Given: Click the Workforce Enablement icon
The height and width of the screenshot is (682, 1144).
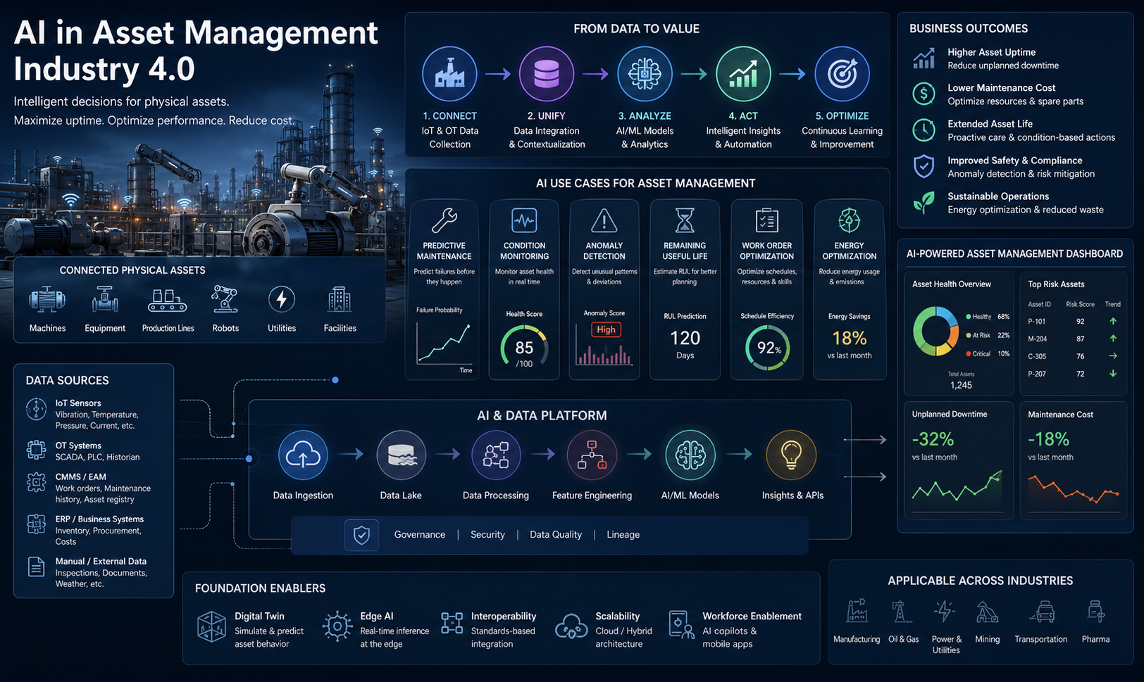Looking at the screenshot, I should 680,624.
